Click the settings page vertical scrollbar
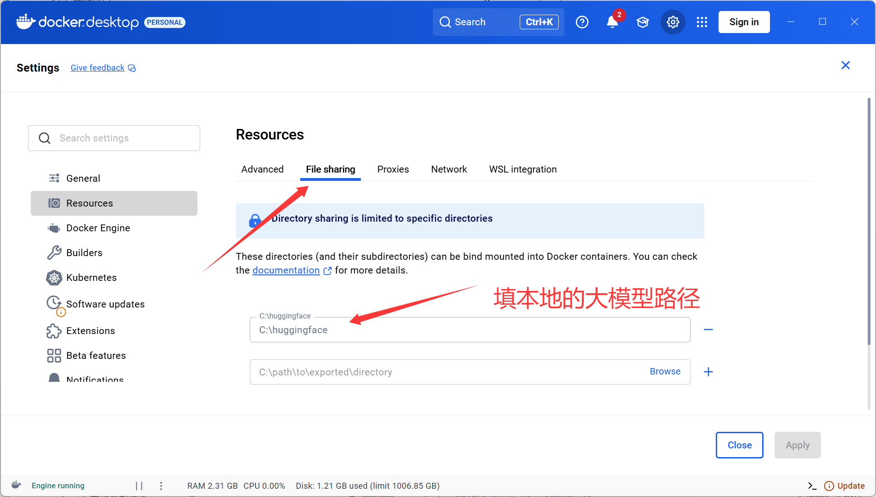The height and width of the screenshot is (497, 876). click(869, 221)
